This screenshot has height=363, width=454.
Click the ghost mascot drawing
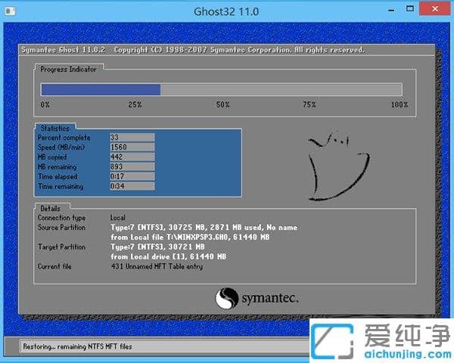339,166
